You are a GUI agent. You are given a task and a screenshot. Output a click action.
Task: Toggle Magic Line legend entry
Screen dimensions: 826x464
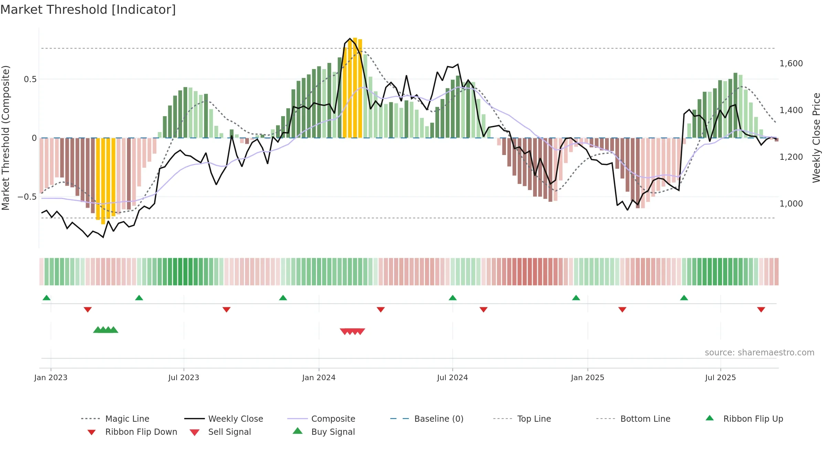pos(115,419)
